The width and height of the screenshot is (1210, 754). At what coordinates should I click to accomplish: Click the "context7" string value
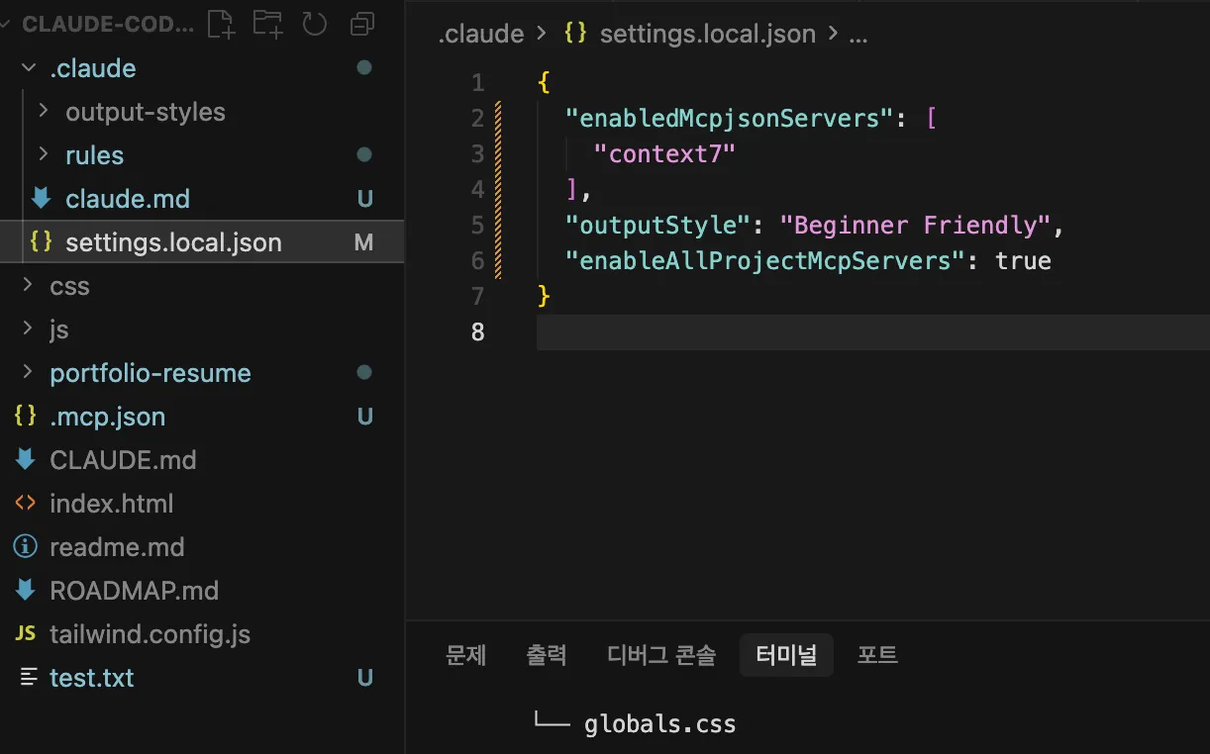665,153
